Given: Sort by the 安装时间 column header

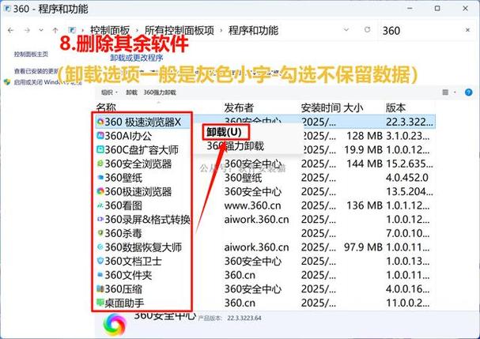Looking at the screenshot, I should coord(321,107).
